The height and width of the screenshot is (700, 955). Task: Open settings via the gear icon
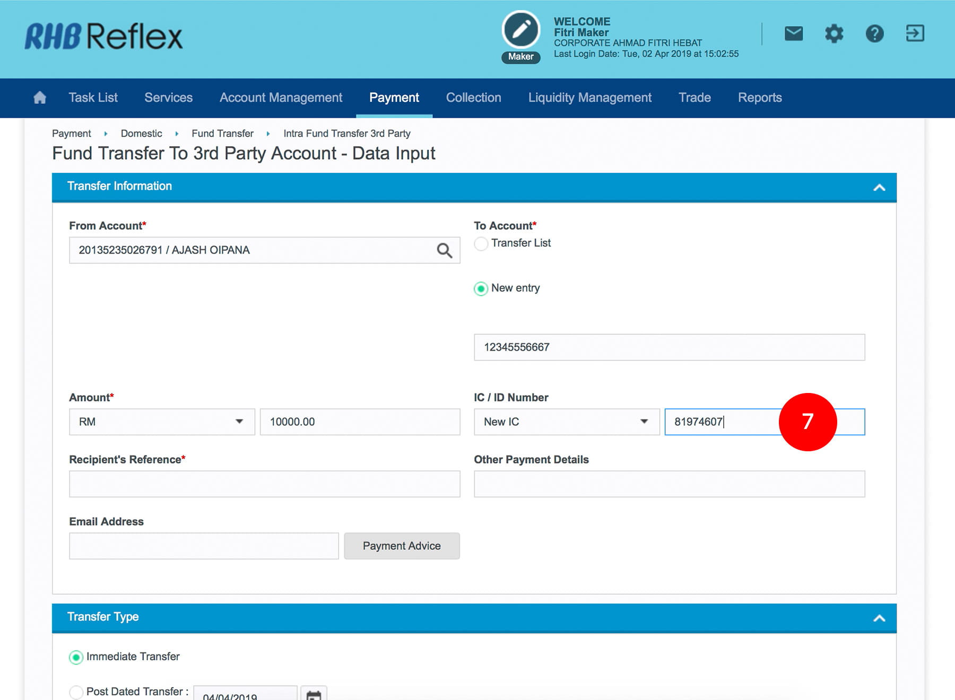(x=834, y=34)
